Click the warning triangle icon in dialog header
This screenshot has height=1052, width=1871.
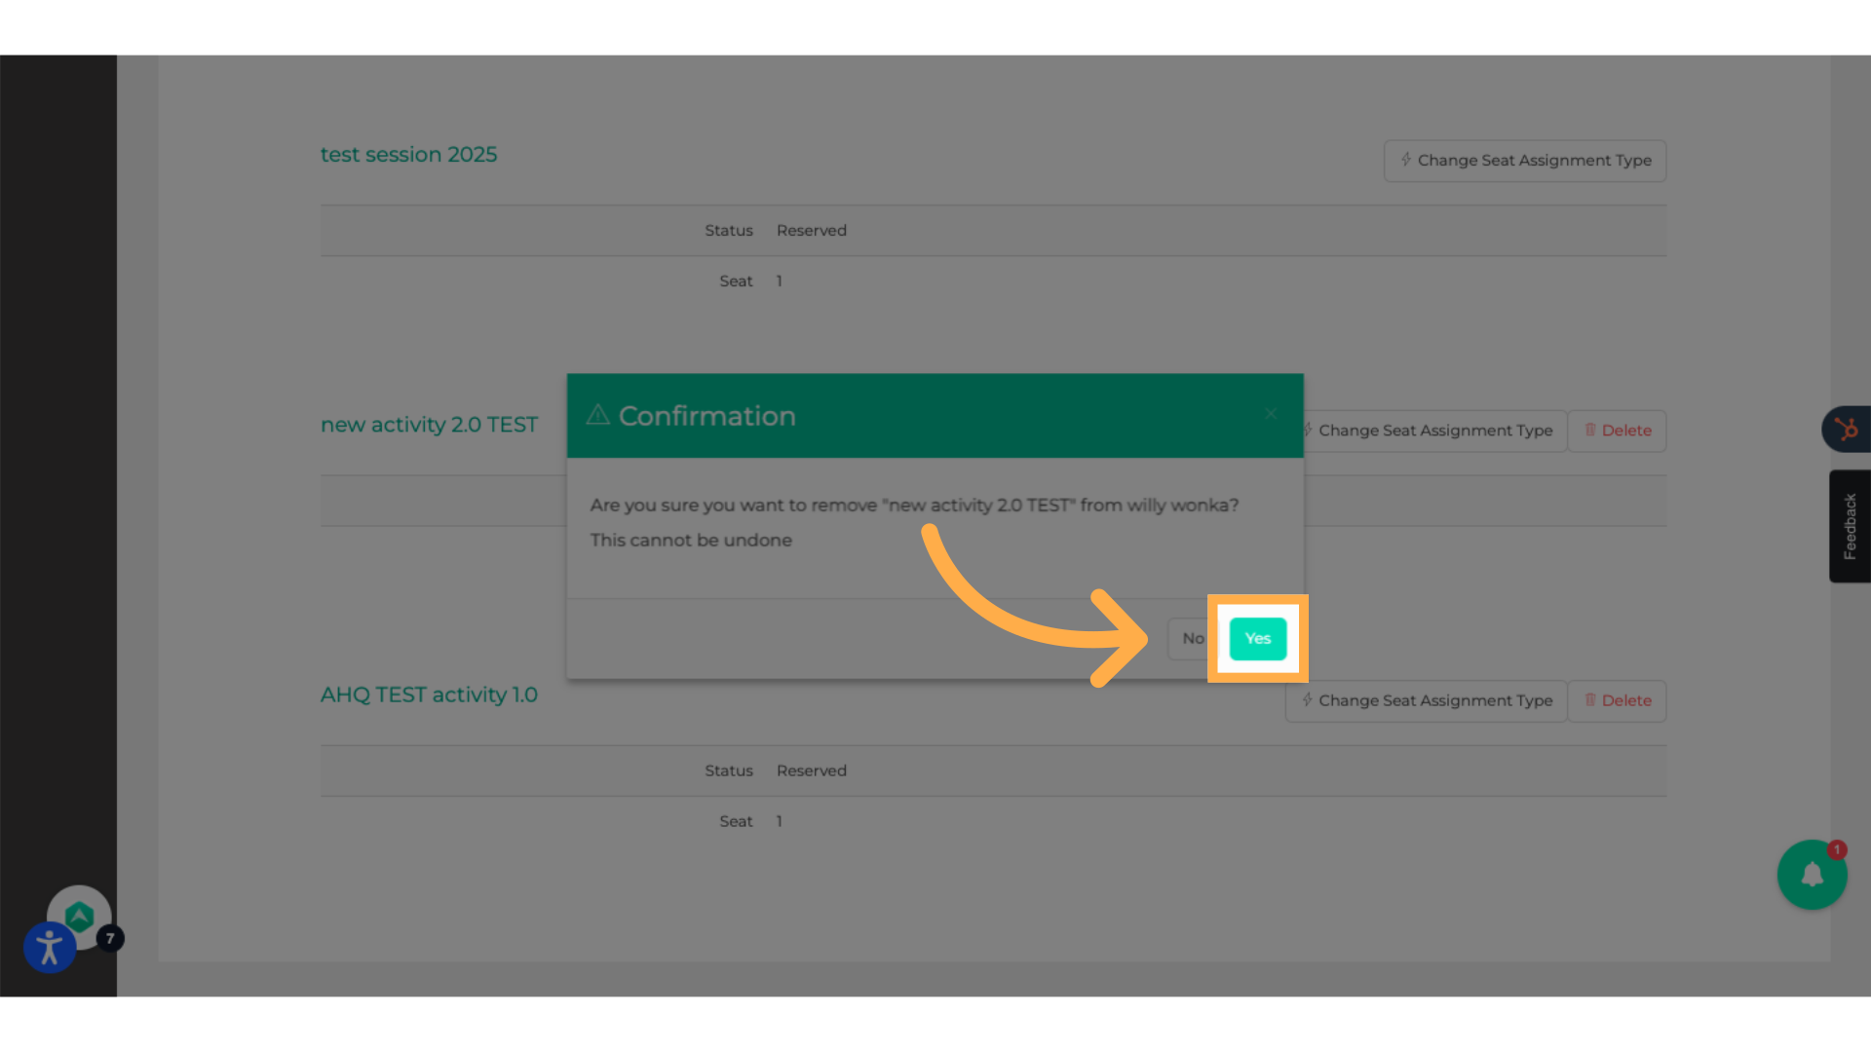tap(598, 416)
